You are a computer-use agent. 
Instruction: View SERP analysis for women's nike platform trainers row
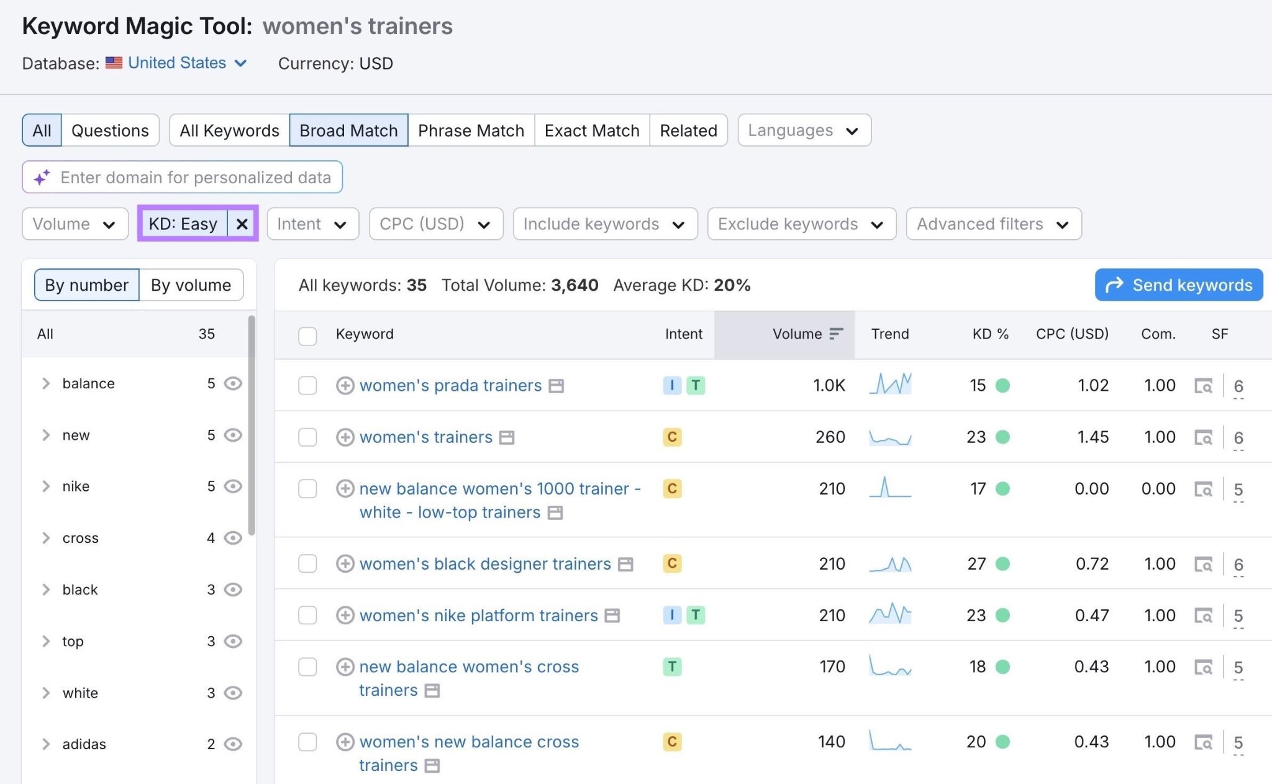1203,616
